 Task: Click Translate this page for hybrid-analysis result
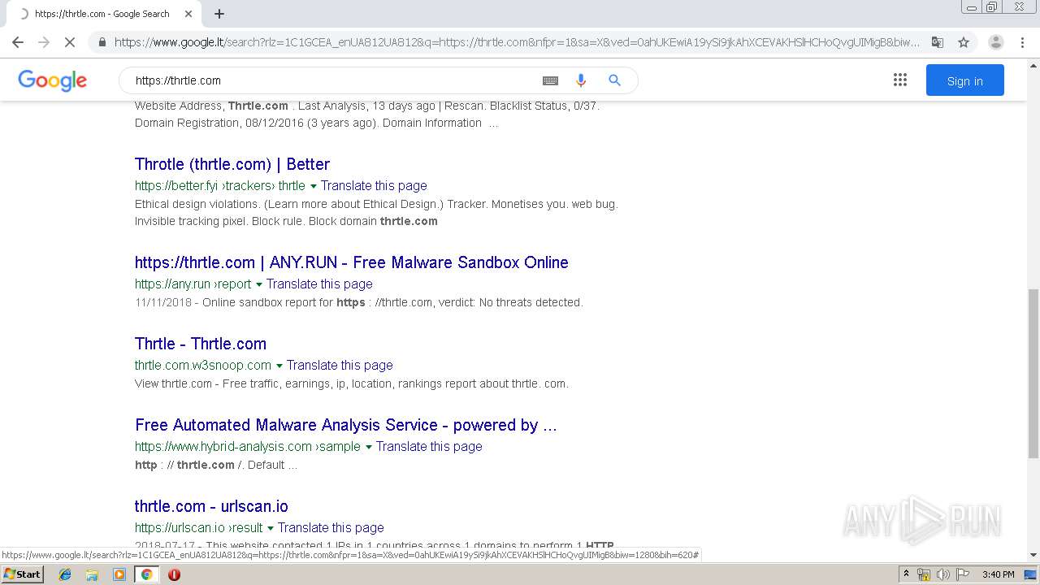429,446
